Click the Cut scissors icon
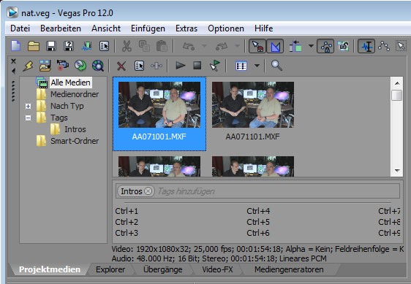The height and width of the screenshot is (284, 411). click(x=127, y=46)
